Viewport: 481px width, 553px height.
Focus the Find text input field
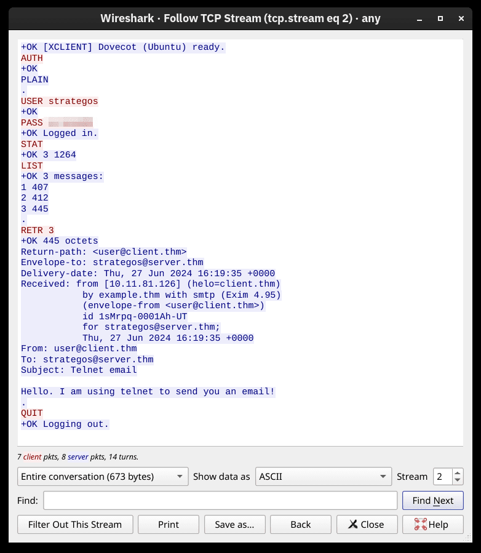coord(220,501)
